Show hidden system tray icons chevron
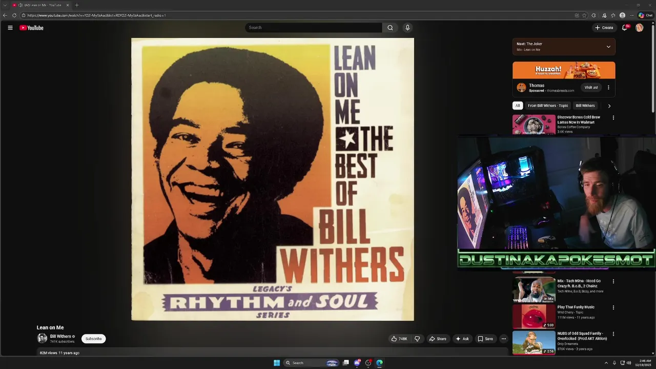This screenshot has width=656, height=369. (x=606, y=363)
